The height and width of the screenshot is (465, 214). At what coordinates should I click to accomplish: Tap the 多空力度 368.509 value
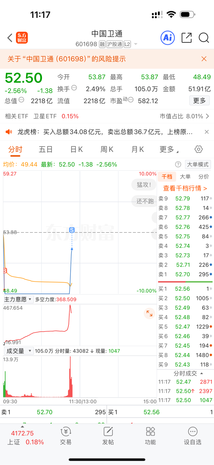click(x=56, y=299)
